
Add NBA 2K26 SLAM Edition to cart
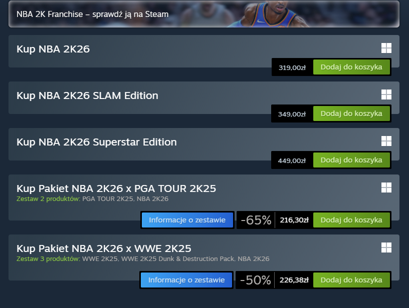click(351, 113)
